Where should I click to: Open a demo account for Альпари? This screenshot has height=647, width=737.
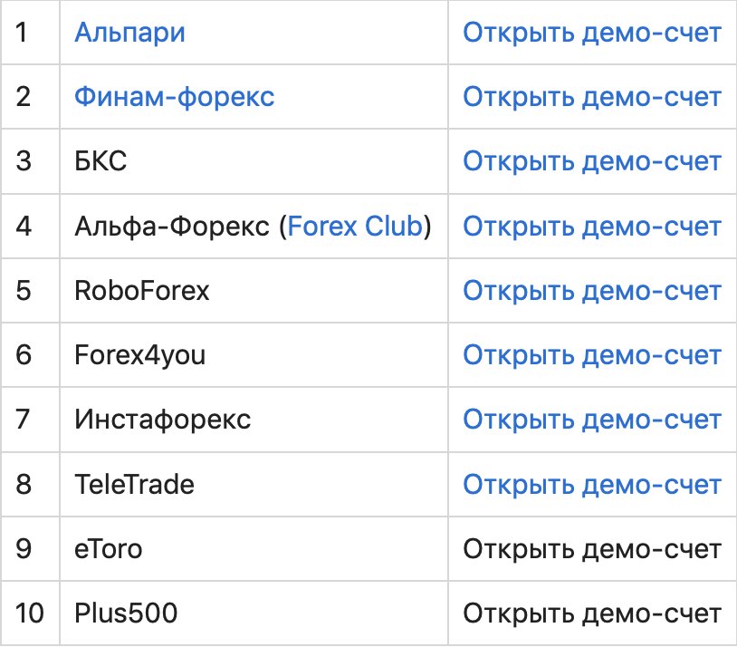point(592,33)
